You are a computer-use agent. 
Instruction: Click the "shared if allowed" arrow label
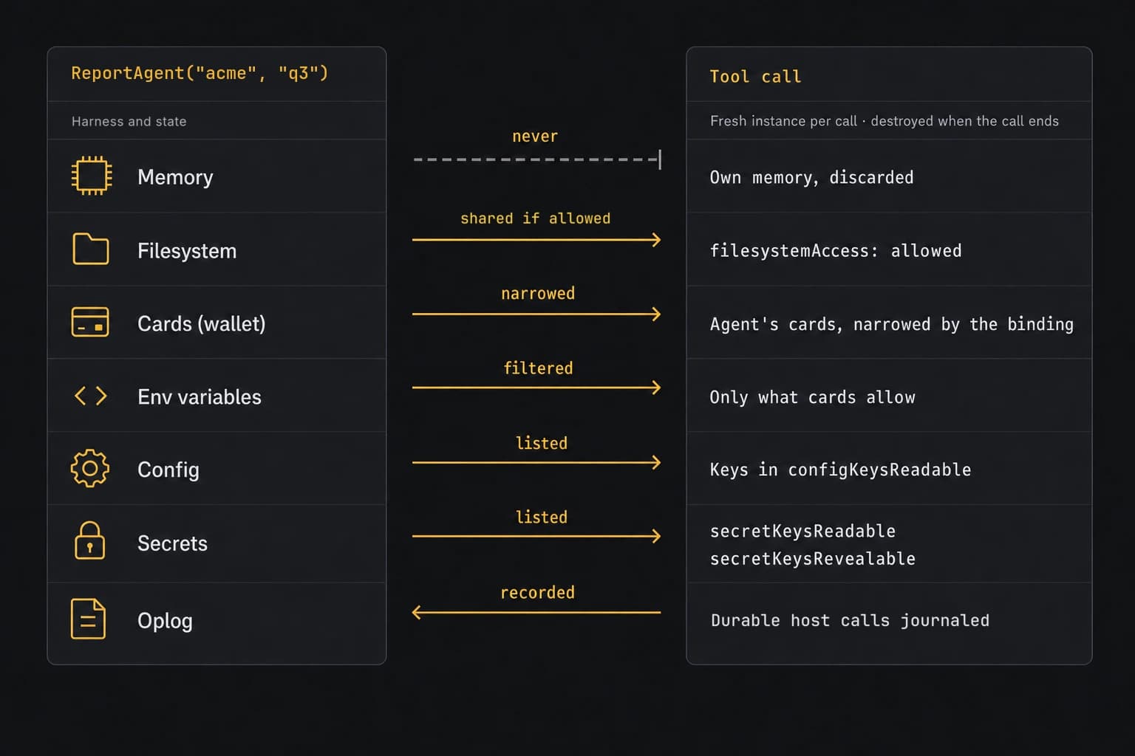point(536,219)
